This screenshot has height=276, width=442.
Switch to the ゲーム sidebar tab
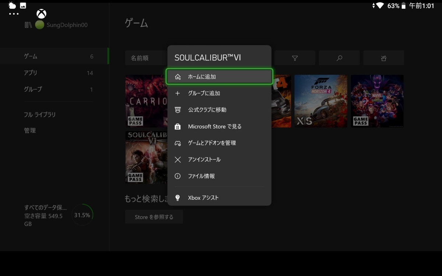(x=55, y=56)
